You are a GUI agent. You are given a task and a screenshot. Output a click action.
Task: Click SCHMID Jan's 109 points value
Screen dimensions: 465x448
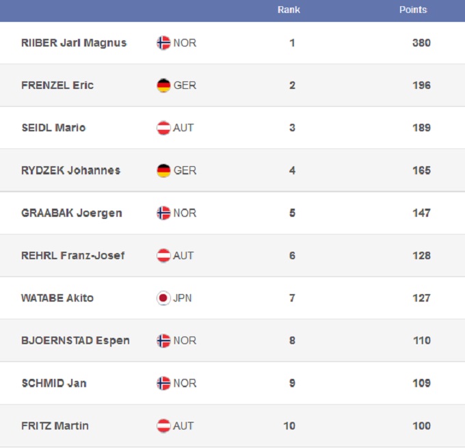pyautogui.click(x=421, y=383)
